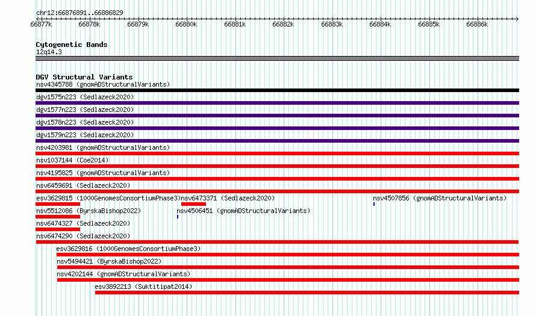Viewport: 536px width, 316px height.
Task: Click the purple dgv1577n223 variant bar
Action: [x=277, y=116]
